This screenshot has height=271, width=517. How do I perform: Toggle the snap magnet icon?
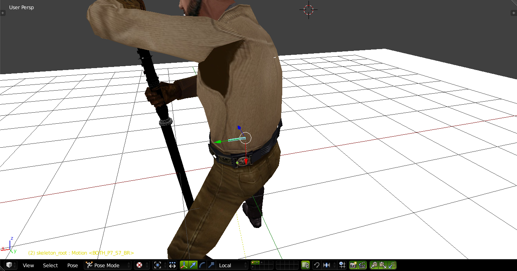click(x=317, y=265)
